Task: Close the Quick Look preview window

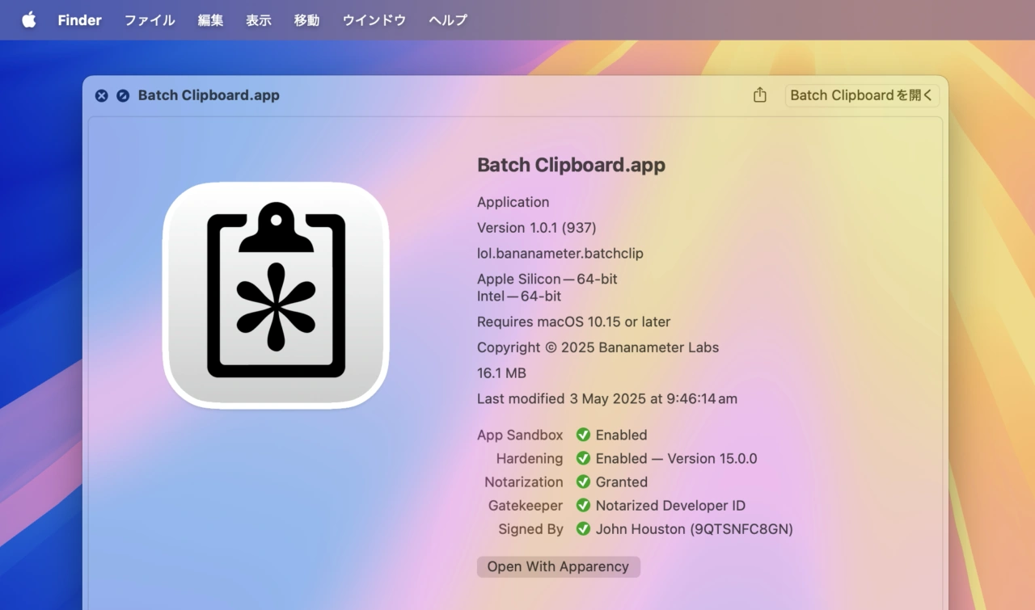Action: (x=101, y=95)
